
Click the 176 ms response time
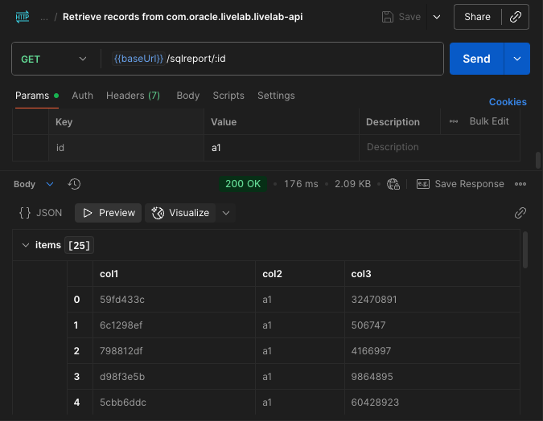[x=301, y=184]
